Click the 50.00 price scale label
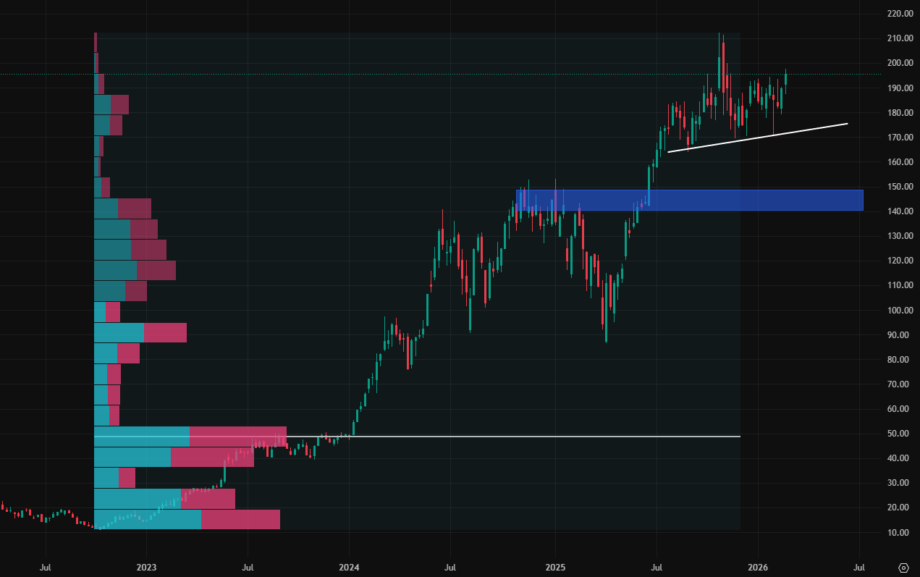This screenshot has width=920, height=577. (900, 434)
